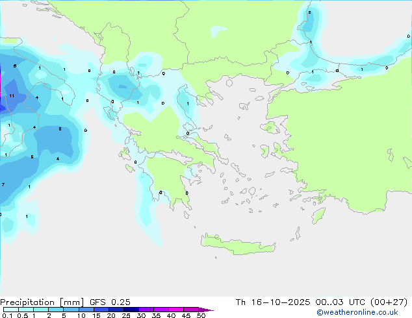This screenshot has height=318, width=412.
Task: Click the 45–50 mm legend swatch
Action: [191, 310]
